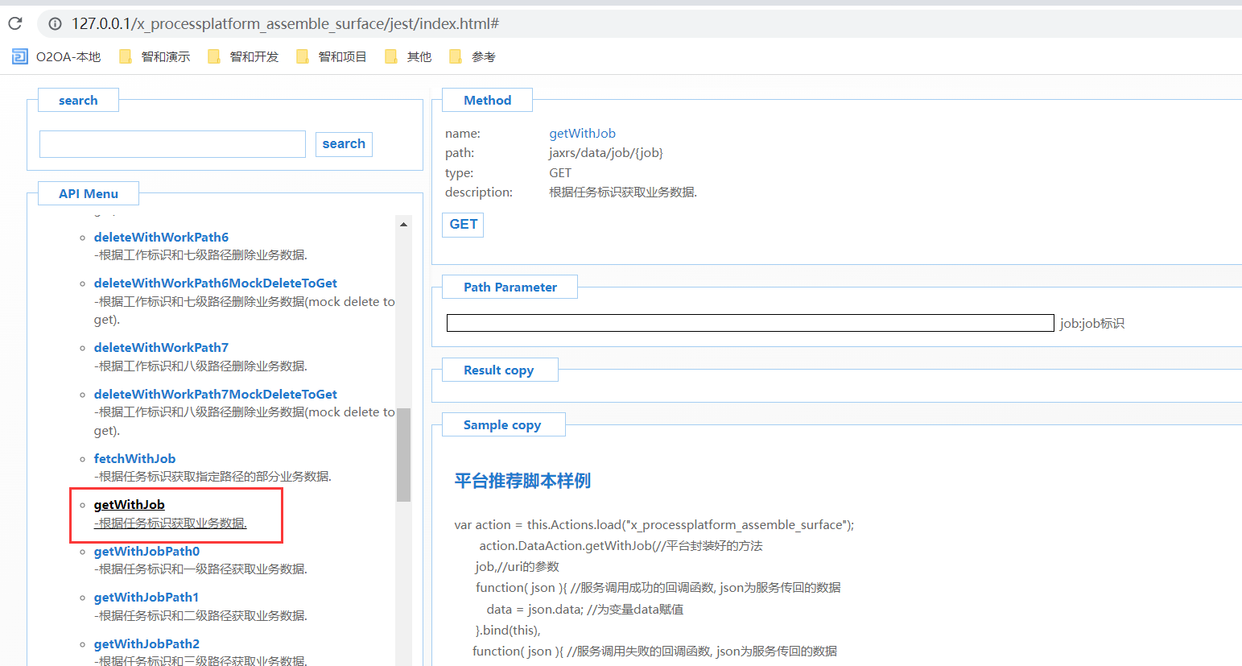Click the job path parameter input
The width and height of the screenshot is (1242, 666).
coord(749,323)
